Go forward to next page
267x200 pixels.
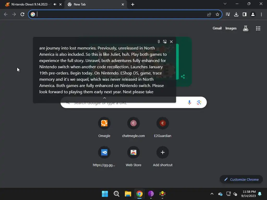point(14,14)
